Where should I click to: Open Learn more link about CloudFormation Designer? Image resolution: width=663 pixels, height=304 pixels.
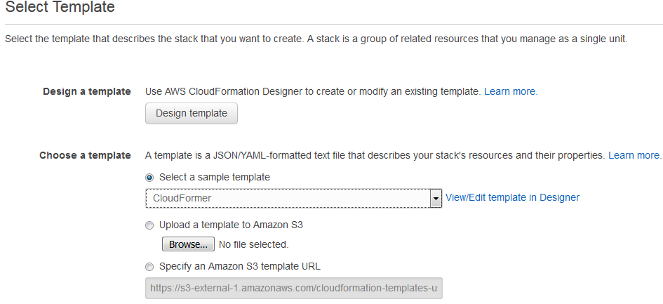point(511,91)
